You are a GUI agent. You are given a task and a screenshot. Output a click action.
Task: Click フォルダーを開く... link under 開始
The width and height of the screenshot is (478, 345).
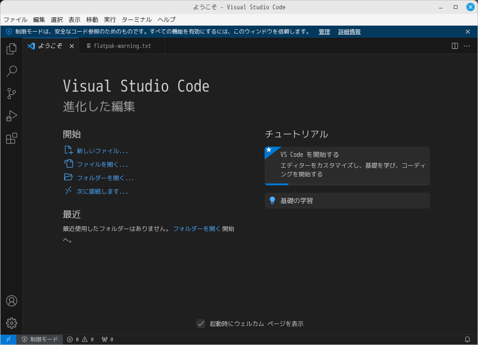[105, 178]
